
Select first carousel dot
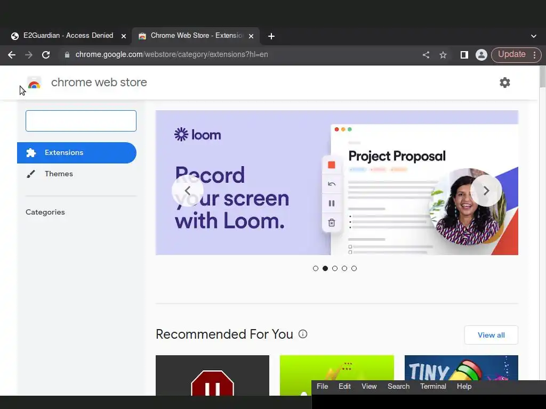point(316,268)
